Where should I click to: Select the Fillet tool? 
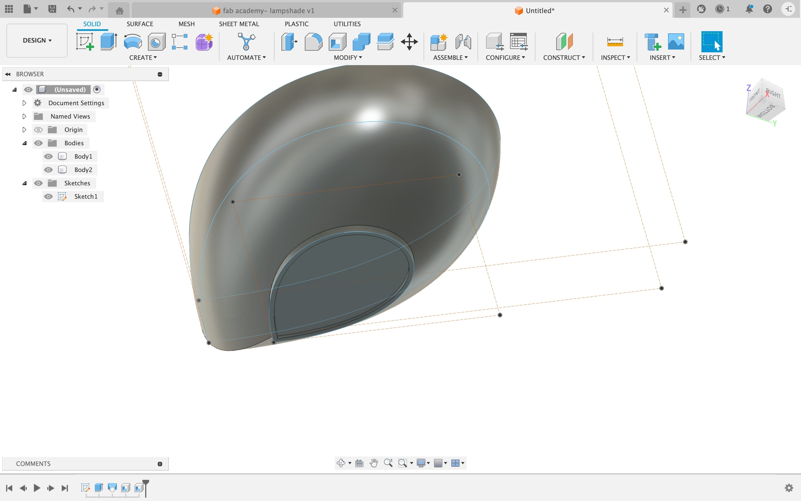313,42
